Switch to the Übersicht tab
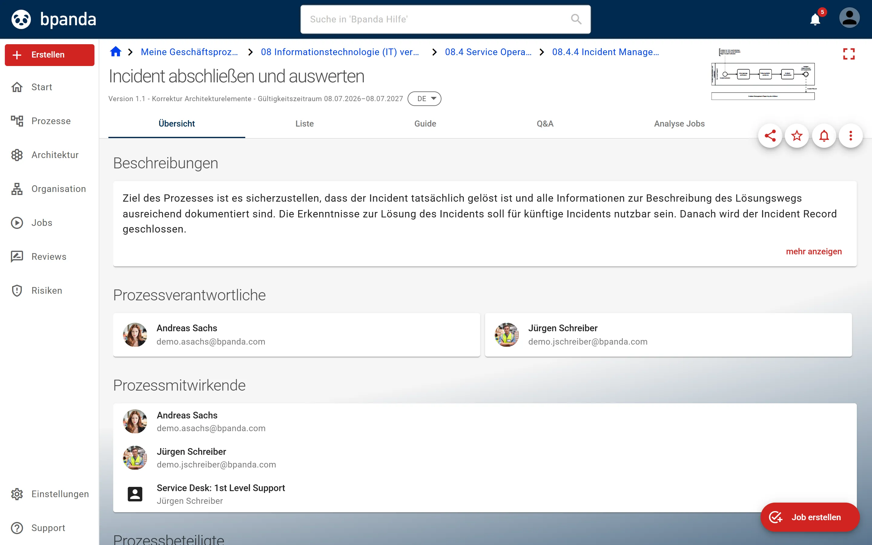 (177, 124)
